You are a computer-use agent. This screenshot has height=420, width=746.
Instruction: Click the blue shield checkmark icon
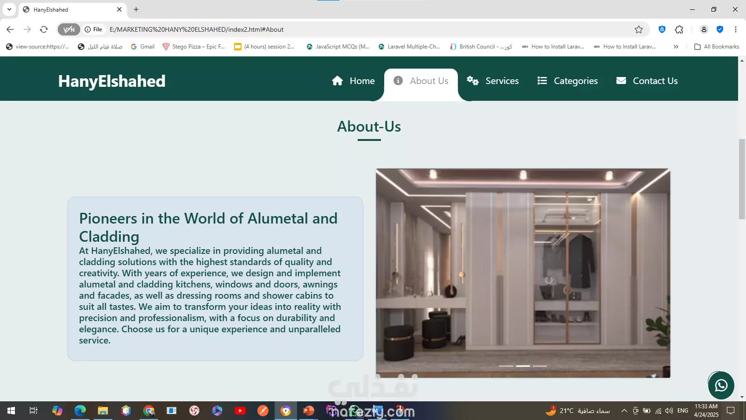(720, 29)
